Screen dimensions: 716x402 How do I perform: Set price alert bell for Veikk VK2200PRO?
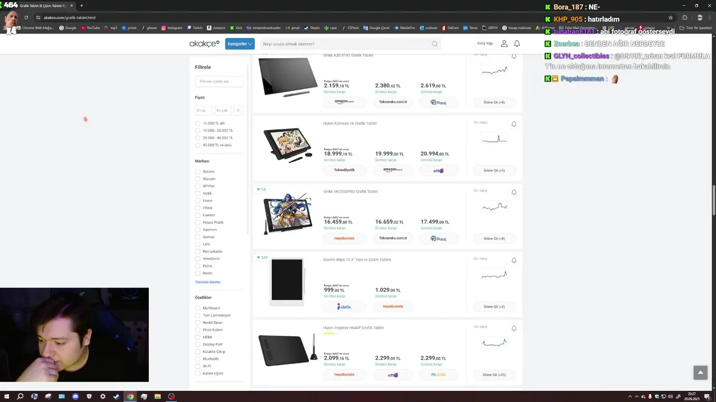[514, 192]
